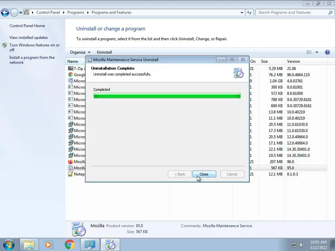Open Turn Windows features on or off
The width and height of the screenshot is (335, 251).
click(x=35, y=47)
